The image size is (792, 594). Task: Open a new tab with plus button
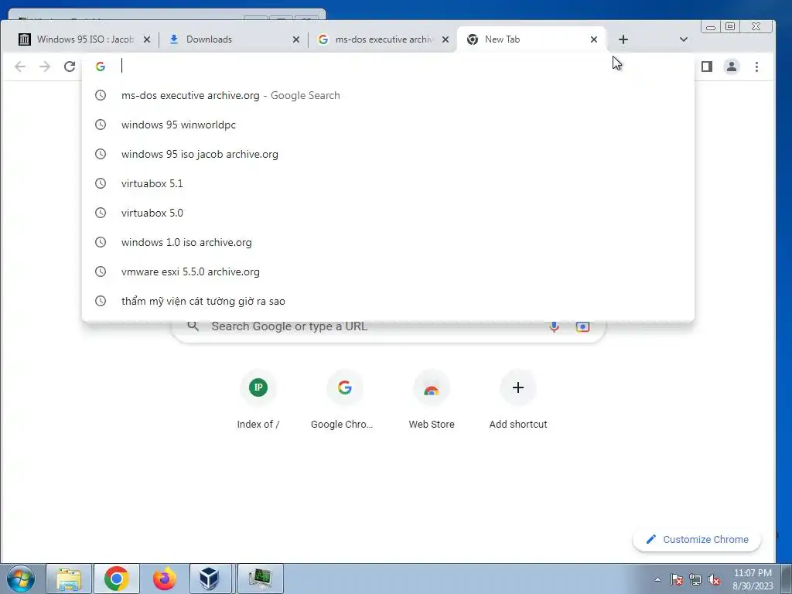[x=623, y=39]
